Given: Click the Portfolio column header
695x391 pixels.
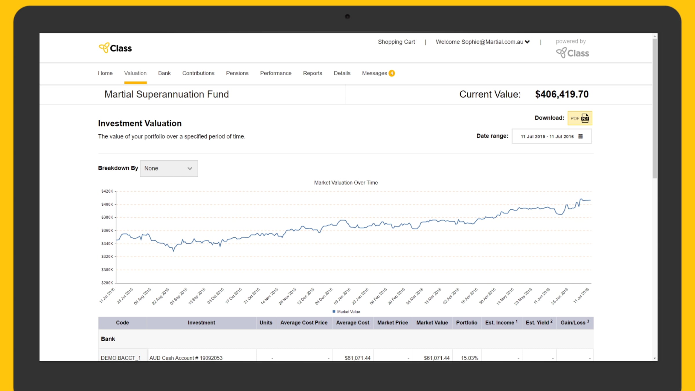Looking at the screenshot, I should coord(467,323).
